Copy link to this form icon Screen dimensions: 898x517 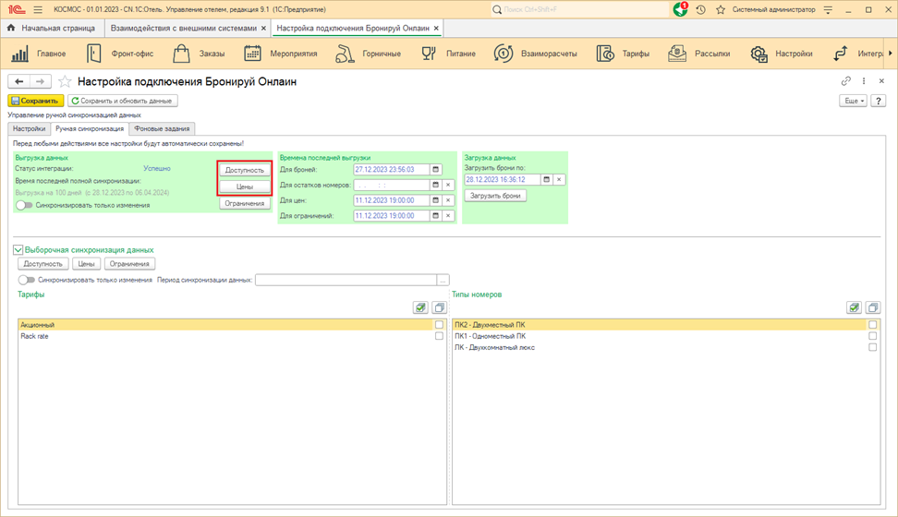tap(846, 81)
